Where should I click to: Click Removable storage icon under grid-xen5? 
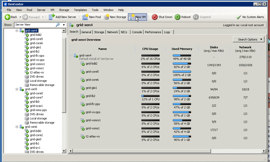27,123
